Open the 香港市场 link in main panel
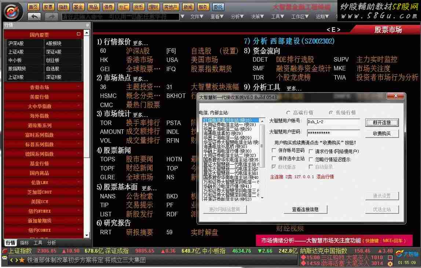This screenshot has height=268, width=421. pos(139,60)
